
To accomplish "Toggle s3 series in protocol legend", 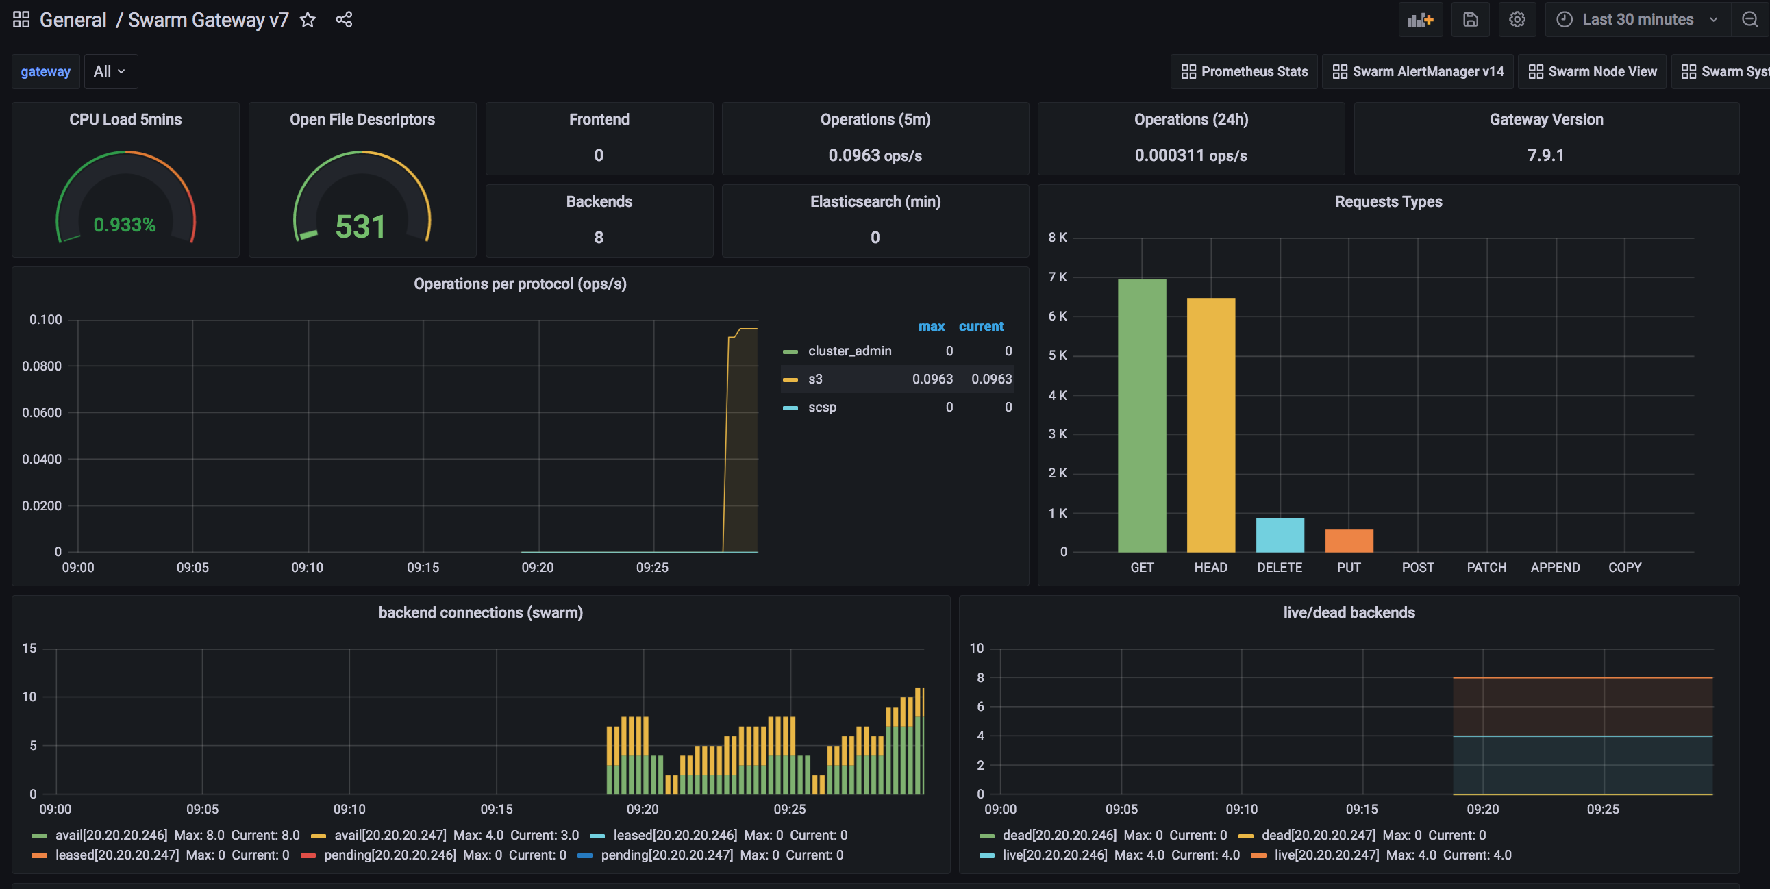I will [815, 379].
